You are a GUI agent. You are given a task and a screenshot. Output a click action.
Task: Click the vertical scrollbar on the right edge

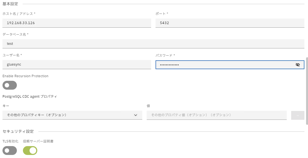click(x=307, y=91)
